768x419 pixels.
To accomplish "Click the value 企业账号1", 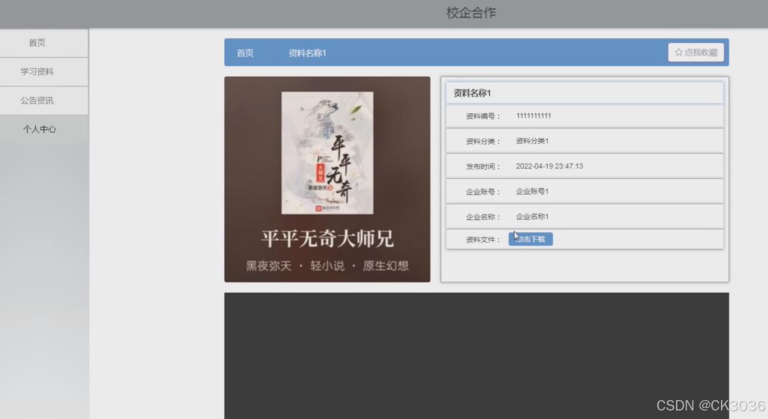I will click(532, 191).
